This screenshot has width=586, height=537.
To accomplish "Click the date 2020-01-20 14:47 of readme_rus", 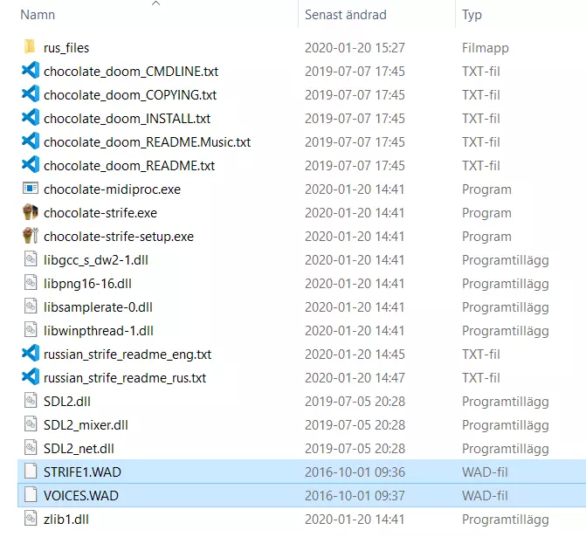I will [355, 377].
